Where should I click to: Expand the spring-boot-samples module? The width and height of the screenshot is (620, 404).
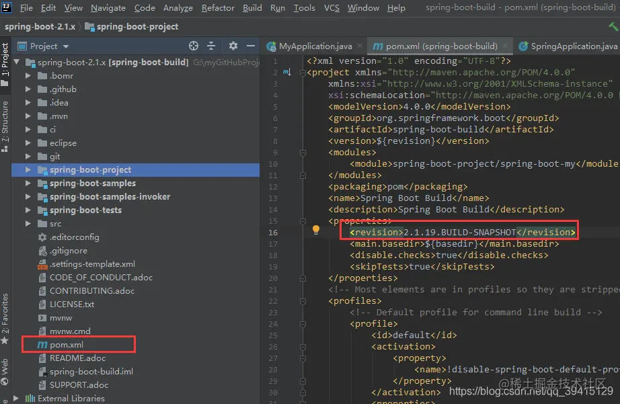coord(28,183)
